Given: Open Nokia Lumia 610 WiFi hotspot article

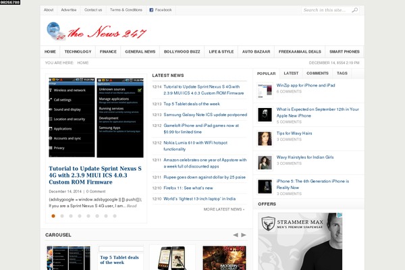Looking at the screenshot, I should coord(196,146).
